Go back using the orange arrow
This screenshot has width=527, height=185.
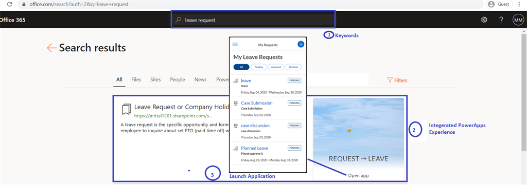click(52, 48)
